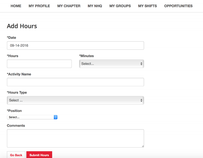Open OPPORTUNITIES in the navigation bar
203x158 pixels.
coord(178,6)
